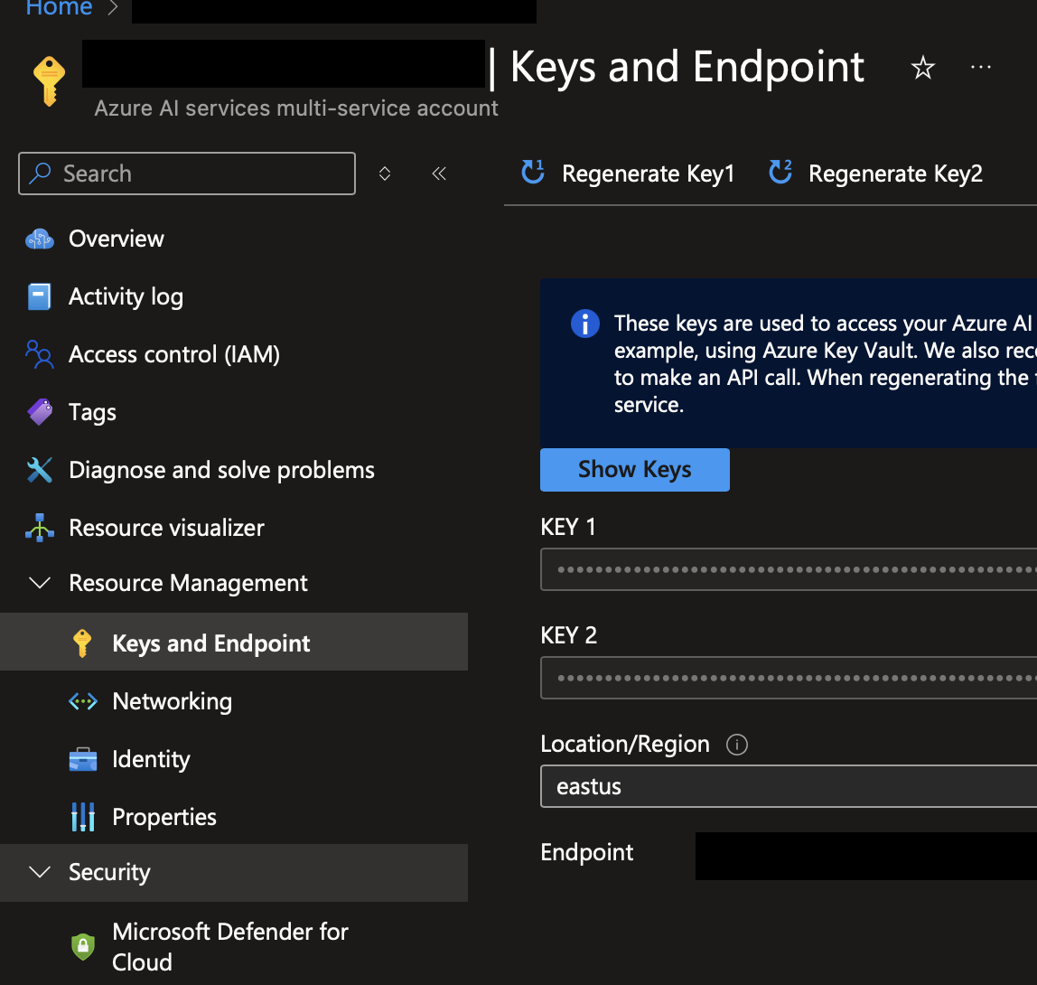Click the Regenerate Key1 refresh icon
Screen dimensions: 1037x985
coord(532,172)
